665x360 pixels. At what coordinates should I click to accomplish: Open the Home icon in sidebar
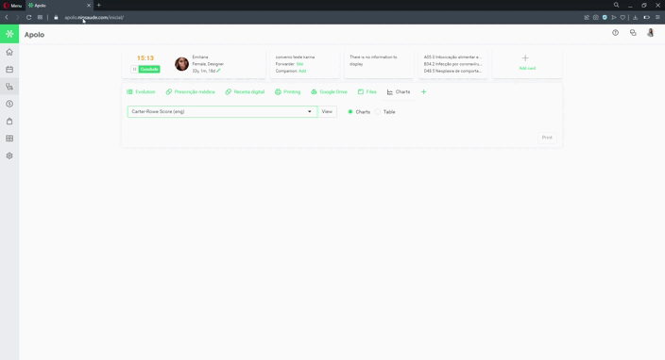(9, 52)
